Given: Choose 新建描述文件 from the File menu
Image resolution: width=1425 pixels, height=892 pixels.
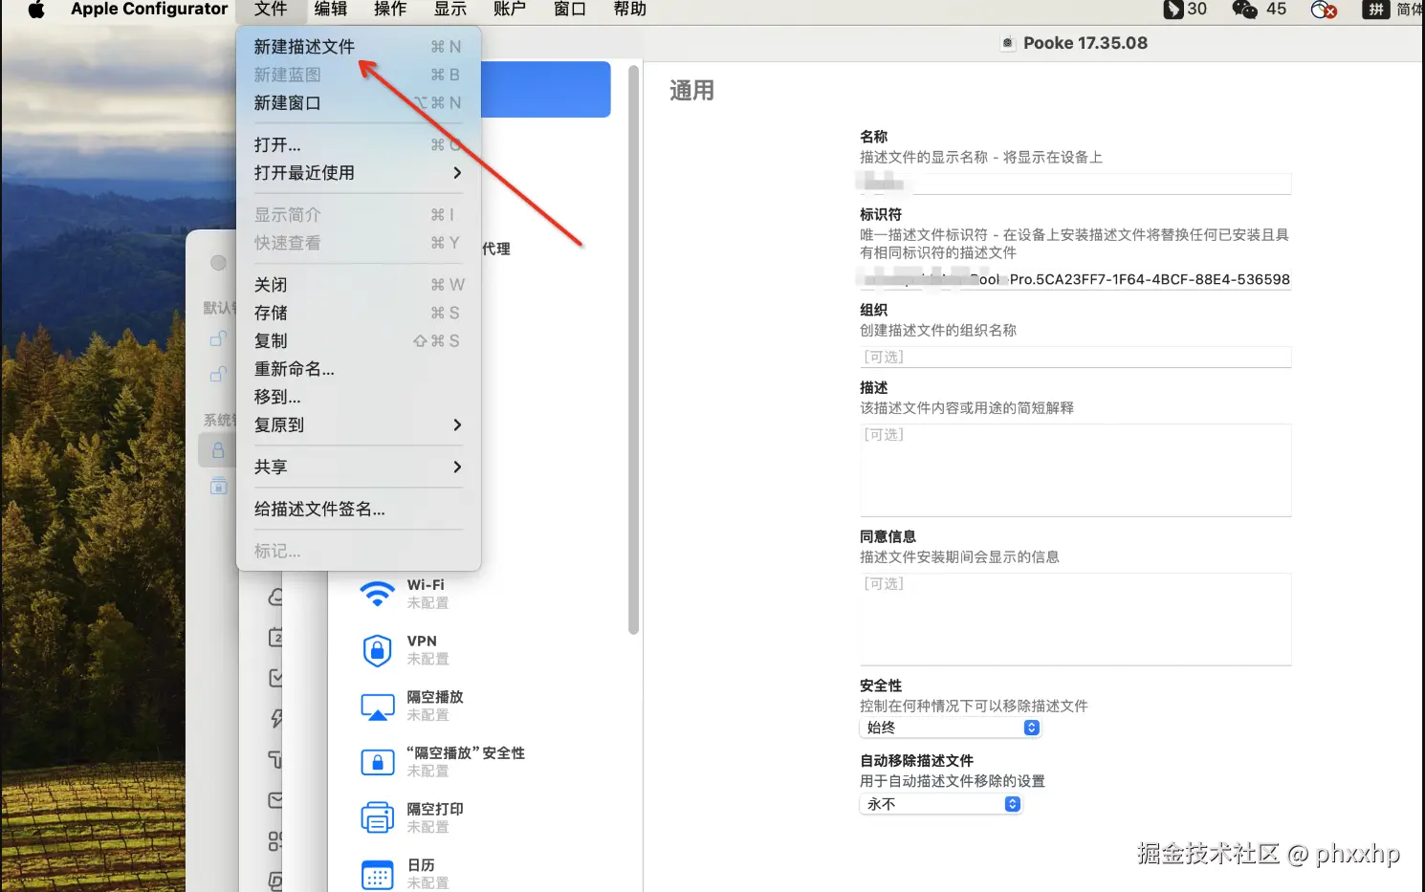Looking at the screenshot, I should pos(358,47).
